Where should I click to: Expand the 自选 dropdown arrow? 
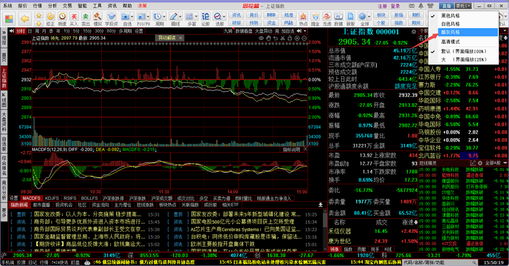[x=132, y=17]
